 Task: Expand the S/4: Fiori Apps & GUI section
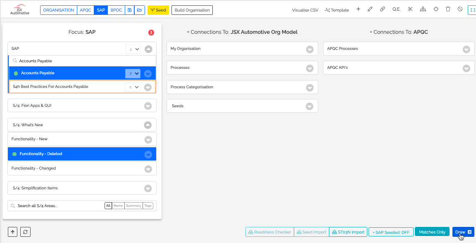(148, 106)
